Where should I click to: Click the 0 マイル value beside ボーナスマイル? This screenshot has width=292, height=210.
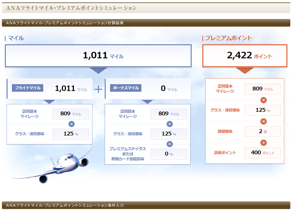pyautogui.click(x=169, y=88)
